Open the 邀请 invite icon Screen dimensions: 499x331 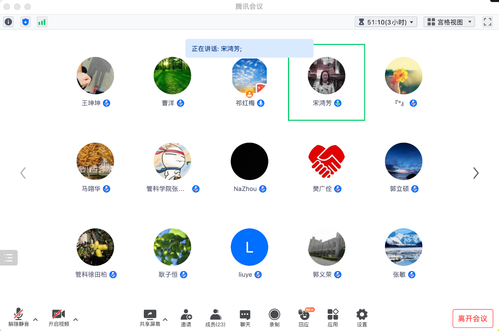tap(186, 318)
